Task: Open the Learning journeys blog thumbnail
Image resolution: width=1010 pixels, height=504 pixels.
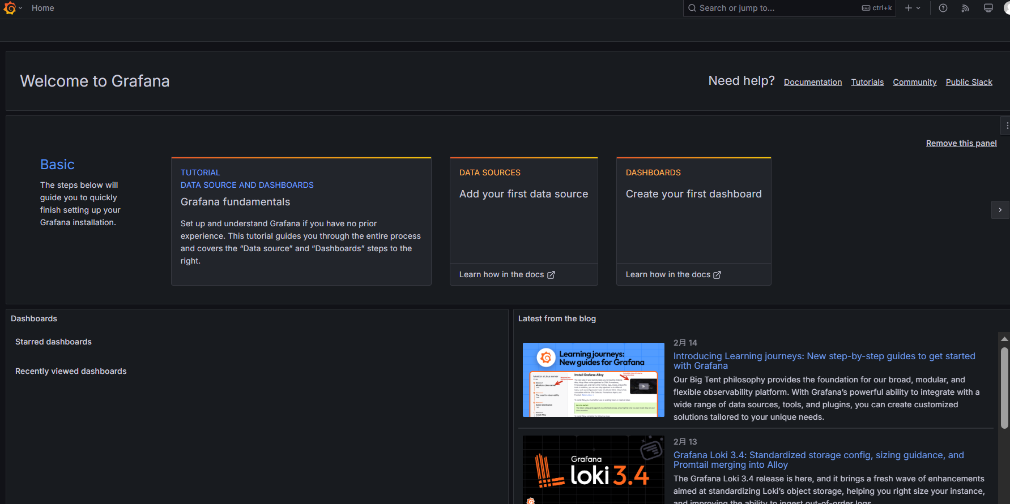Action: (594, 380)
